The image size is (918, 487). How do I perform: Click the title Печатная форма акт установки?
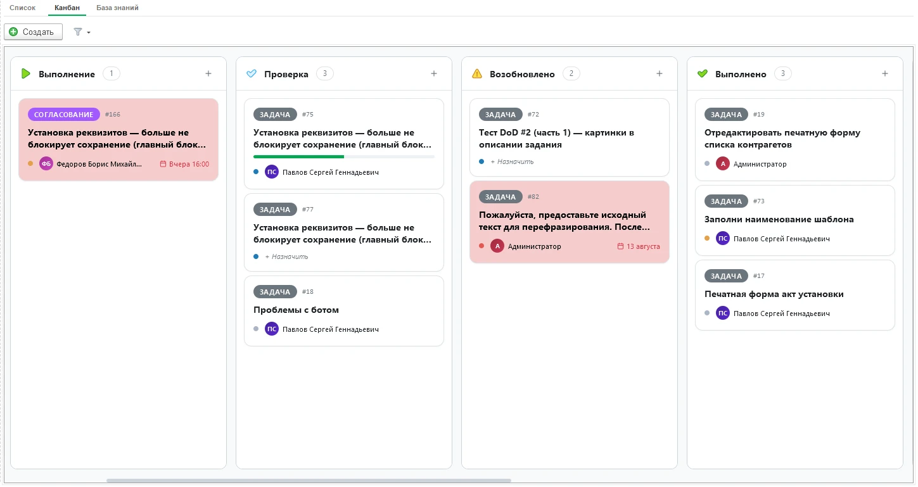click(x=774, y=294)
